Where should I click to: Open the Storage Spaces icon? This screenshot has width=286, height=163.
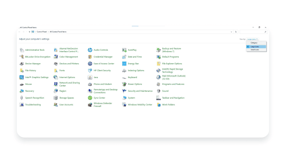pos(56,98)
